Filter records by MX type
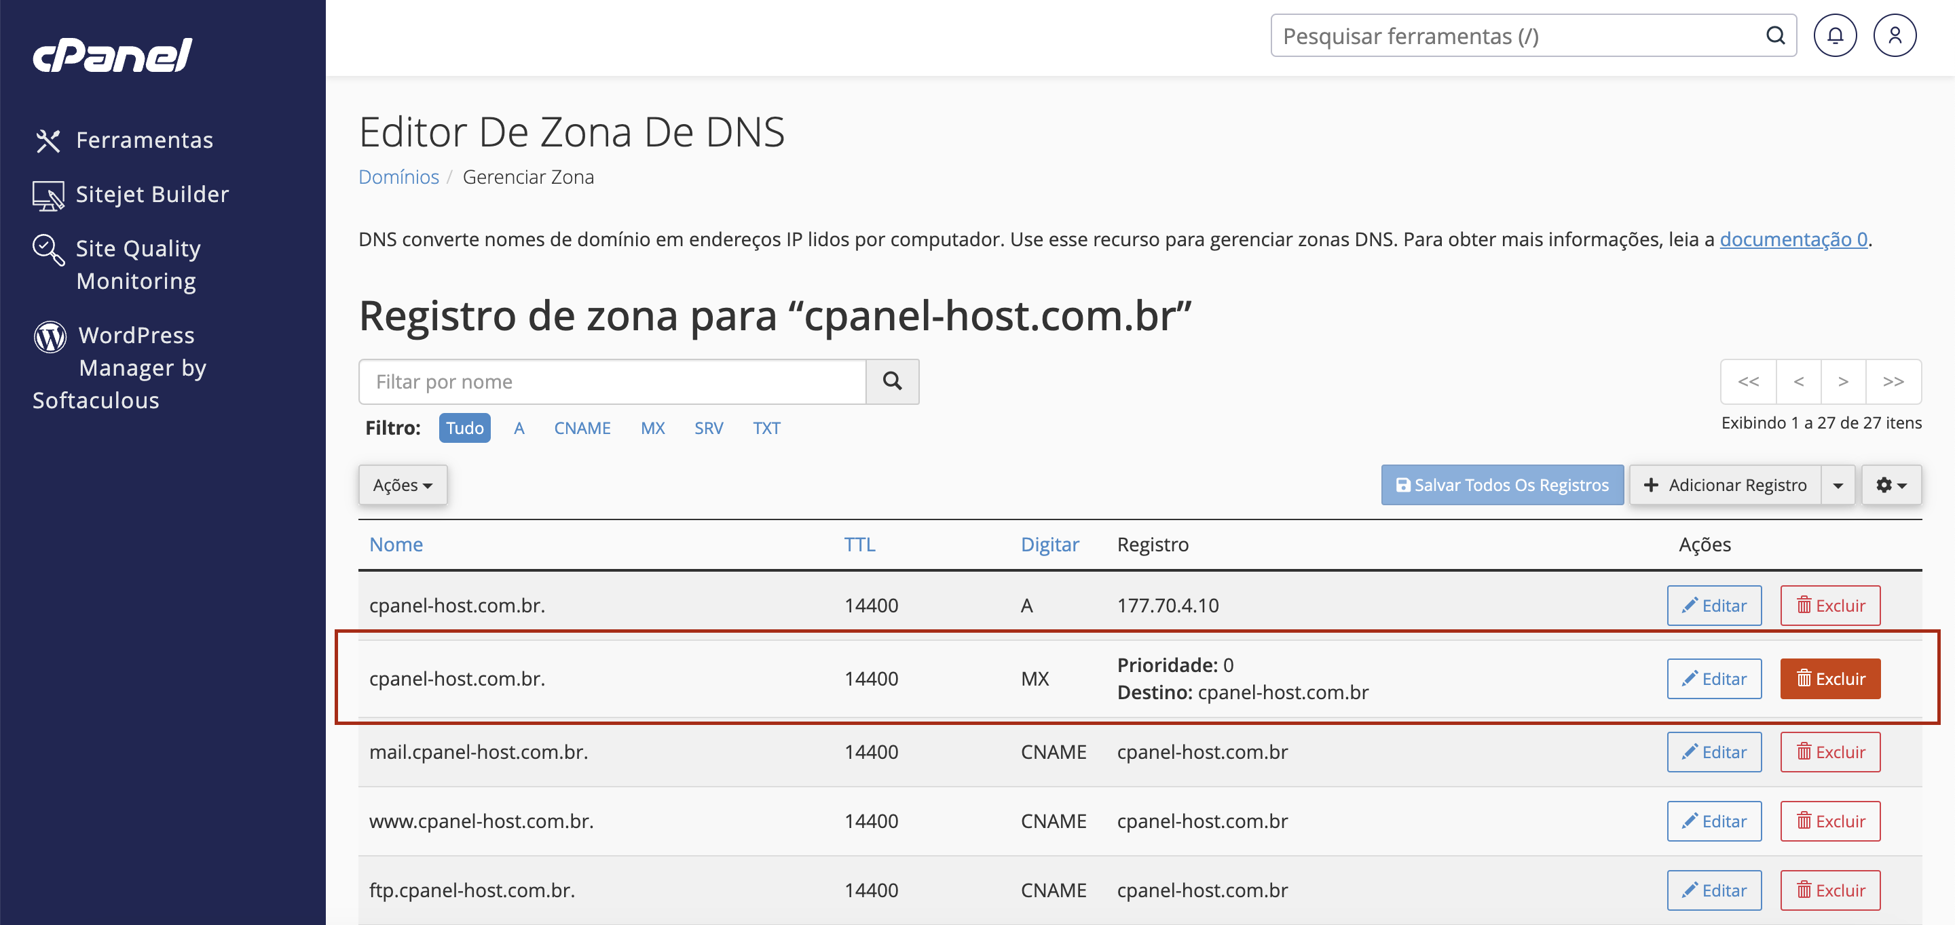 pos(652,428)
